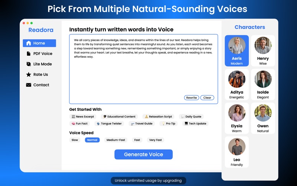The height and width of the screenshot is (186, 297).
Task: Select Educational Content starter chip
Action: click(119, 116)
